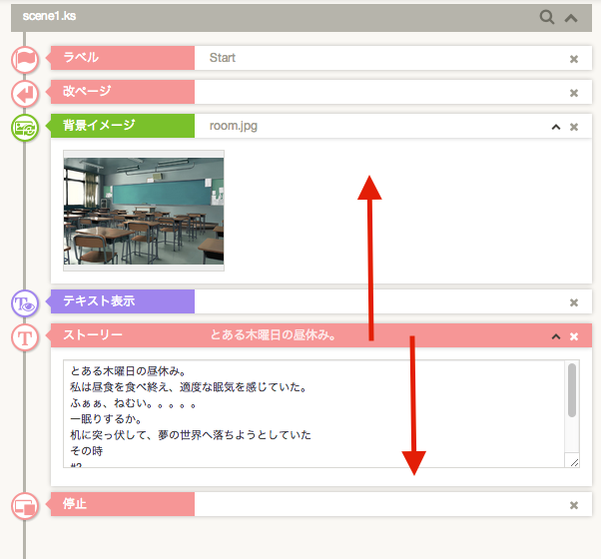Collapse the ストーリー block
The width and height of the screenshot is (601, 559).
pos(555,336)
